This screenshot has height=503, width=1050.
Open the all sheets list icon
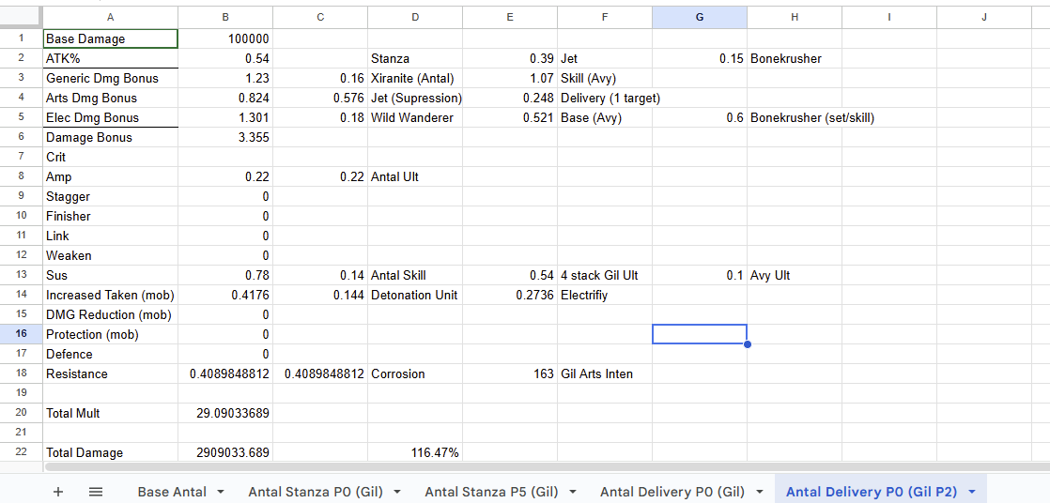(x=96, y=492)
